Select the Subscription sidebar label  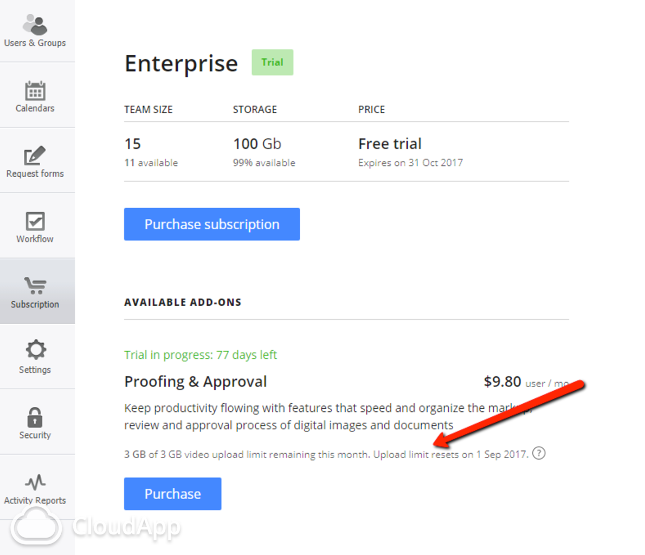coord(35,305)
